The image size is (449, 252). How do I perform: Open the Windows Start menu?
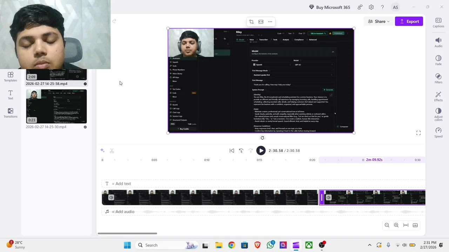(x=127, y=245)
